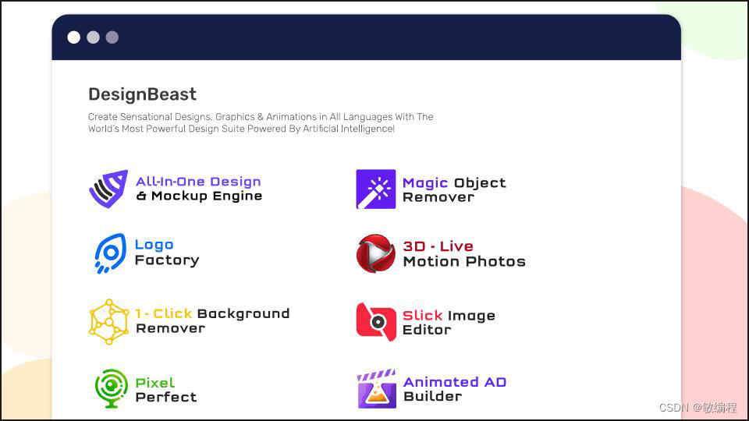Click the 1-Click Background Remover molecule icon
Screen dimensions: 749x421
[109, 322]
